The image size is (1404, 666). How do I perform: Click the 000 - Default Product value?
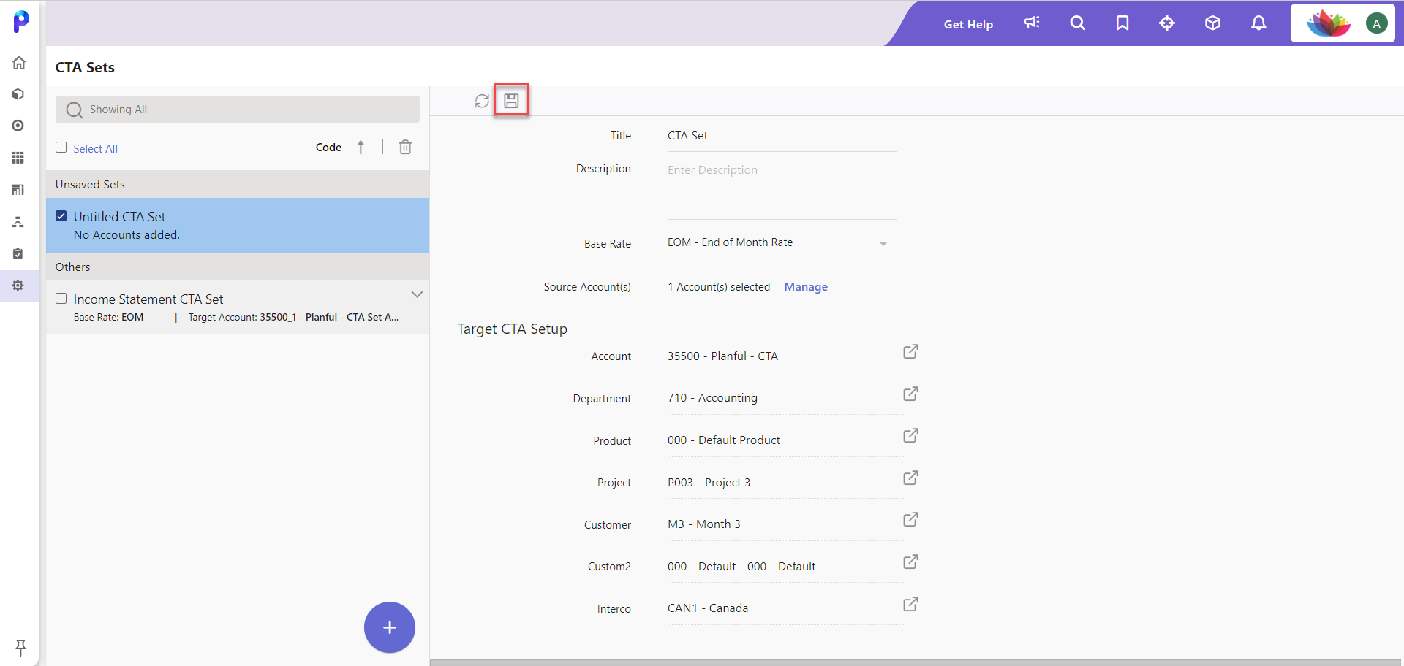click(x=723, y=440)
